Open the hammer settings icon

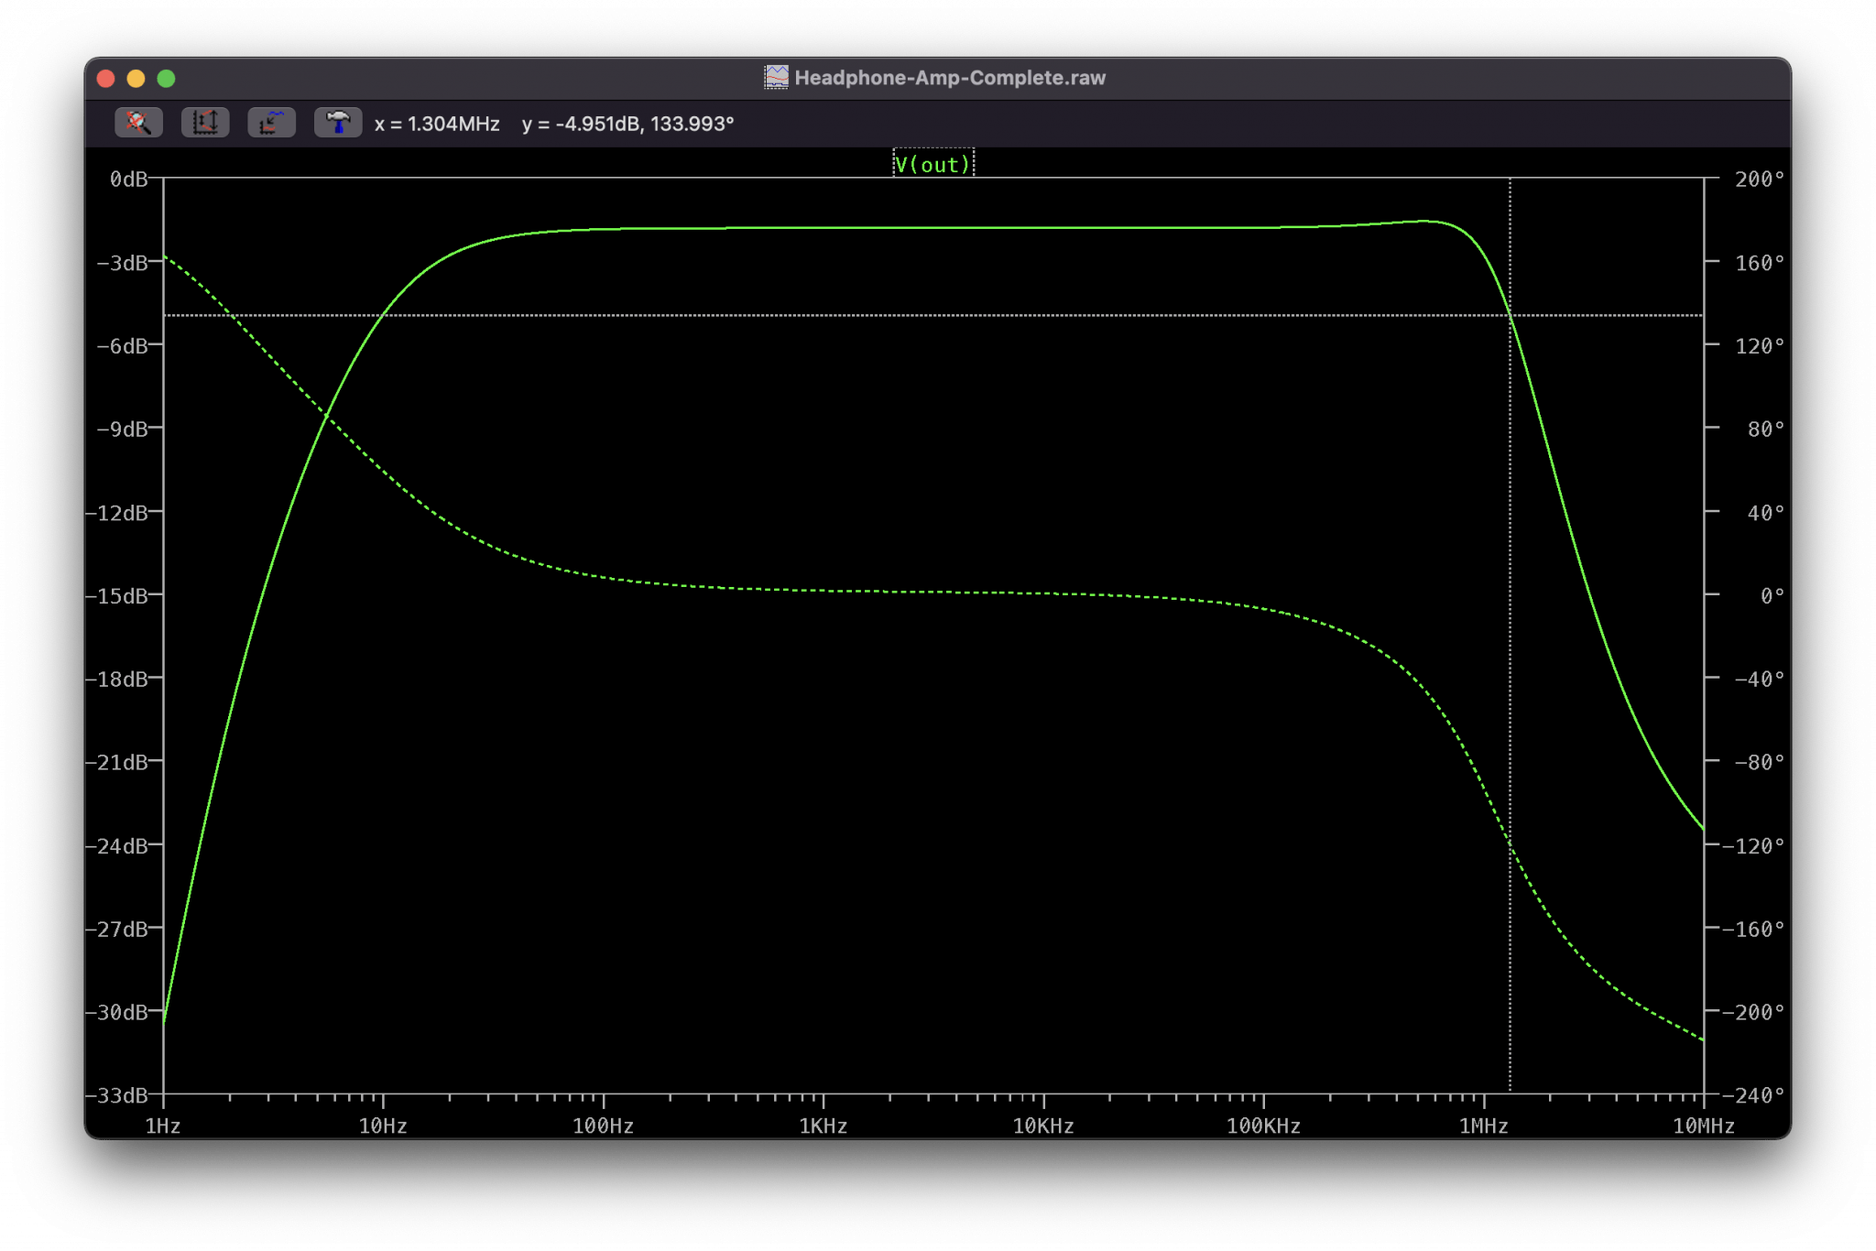pos(338,123)
